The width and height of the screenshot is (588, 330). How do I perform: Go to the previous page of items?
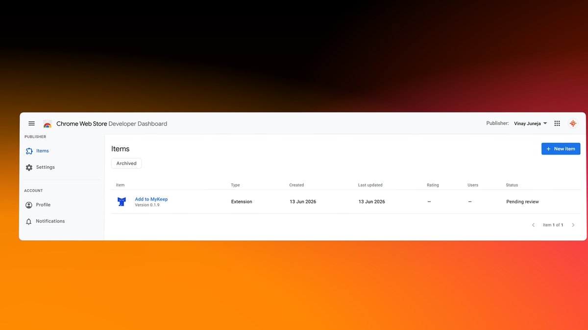[533, 225]
